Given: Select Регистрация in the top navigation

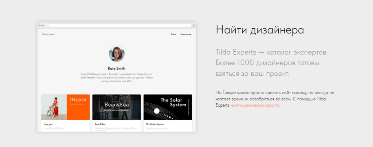Looking at the screenshot, I should pyautogui.click(x=186, y=35).
